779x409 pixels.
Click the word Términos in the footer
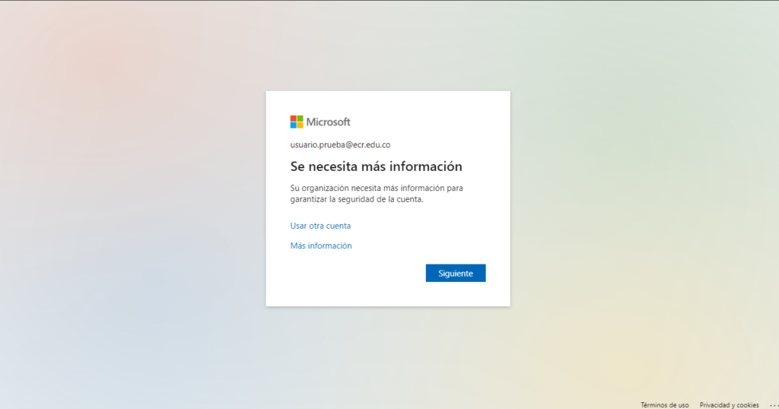[x=653, y=404]
